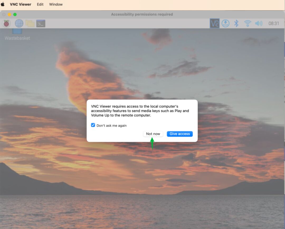Click the "Accessibility permissions required" window title
285x229 pixels.
142,14
